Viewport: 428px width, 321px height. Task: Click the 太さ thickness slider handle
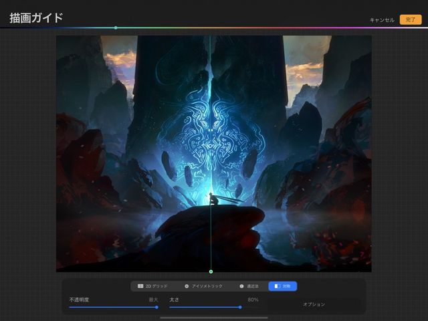click(x=240, y=308)
